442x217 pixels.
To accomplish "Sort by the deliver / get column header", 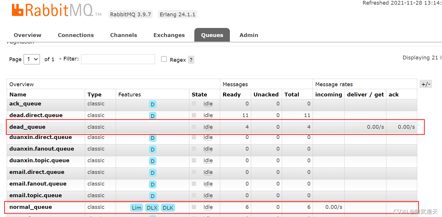I will pos(365,95).
